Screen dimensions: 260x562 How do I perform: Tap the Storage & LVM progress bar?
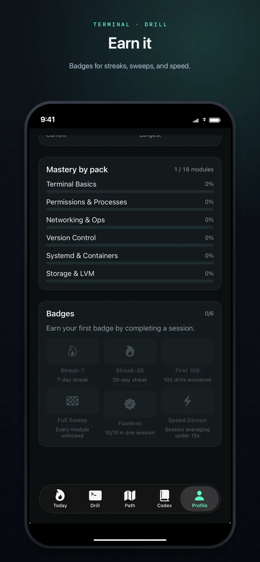(130, 281)
